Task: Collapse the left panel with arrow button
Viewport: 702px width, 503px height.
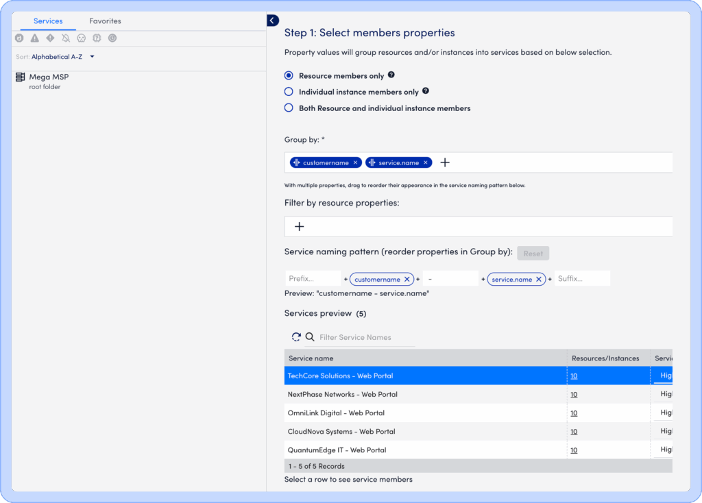Action: (x=273, y=21)
